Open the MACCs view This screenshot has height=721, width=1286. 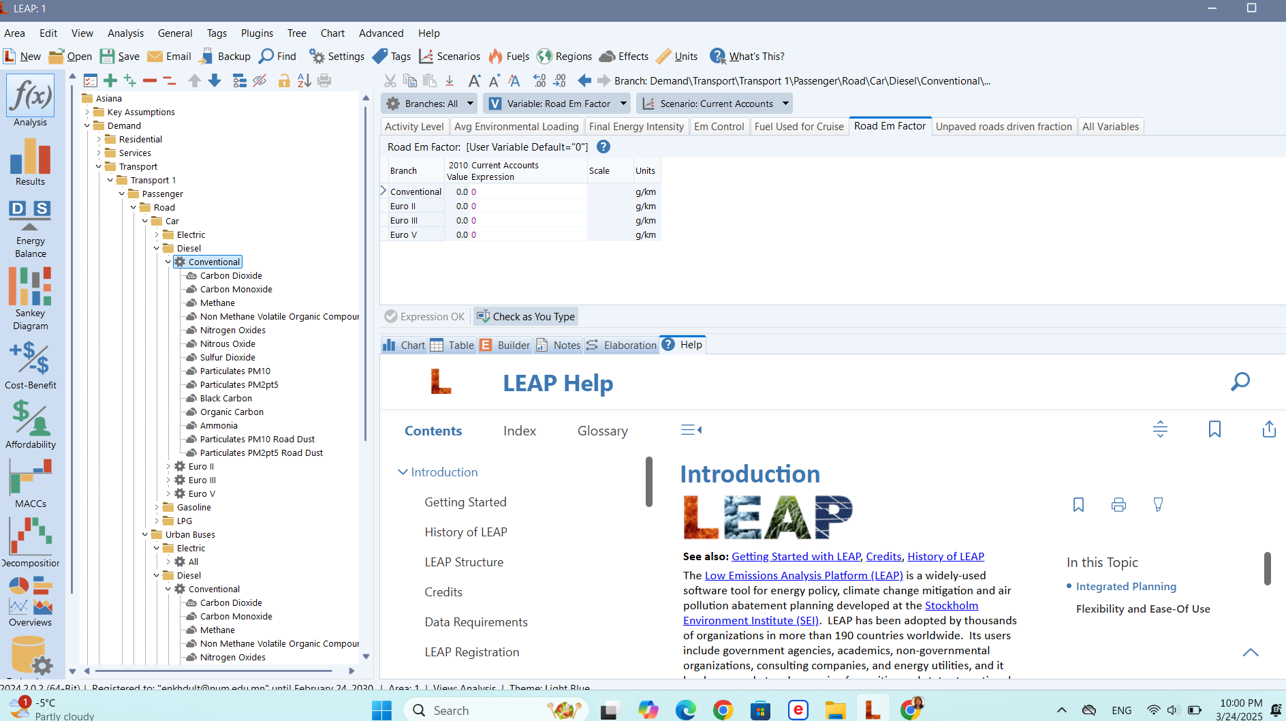click(x=30, y=483)
